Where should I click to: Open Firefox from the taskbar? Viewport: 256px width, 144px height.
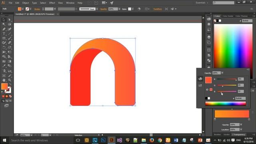152,140
